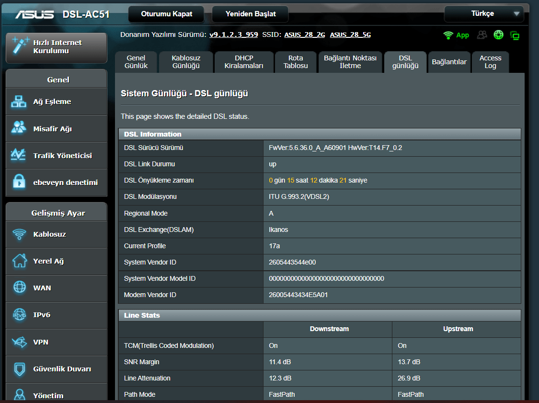Select the Trafik Yöneticisi graph icon

tap(19, 155)
